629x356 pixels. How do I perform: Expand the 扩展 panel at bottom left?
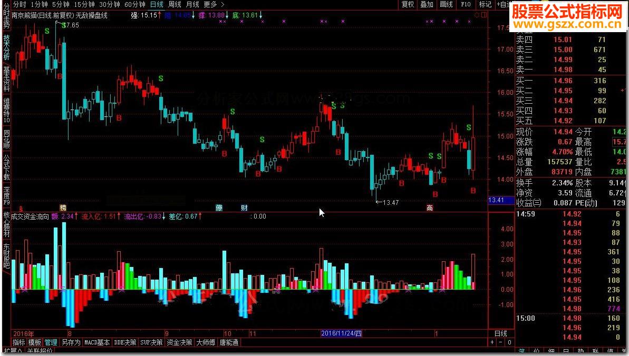click(13, 351)
